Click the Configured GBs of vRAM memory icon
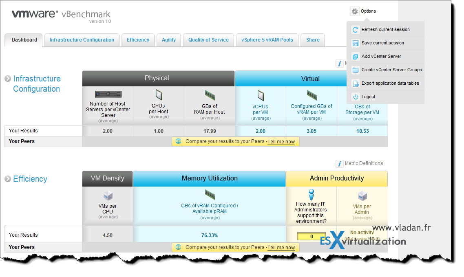This screenshot has width=464, height=277. (312, 95)
